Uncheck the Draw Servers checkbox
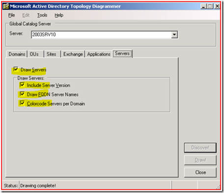This screenshot has height=193, width=224. point(16,69)
